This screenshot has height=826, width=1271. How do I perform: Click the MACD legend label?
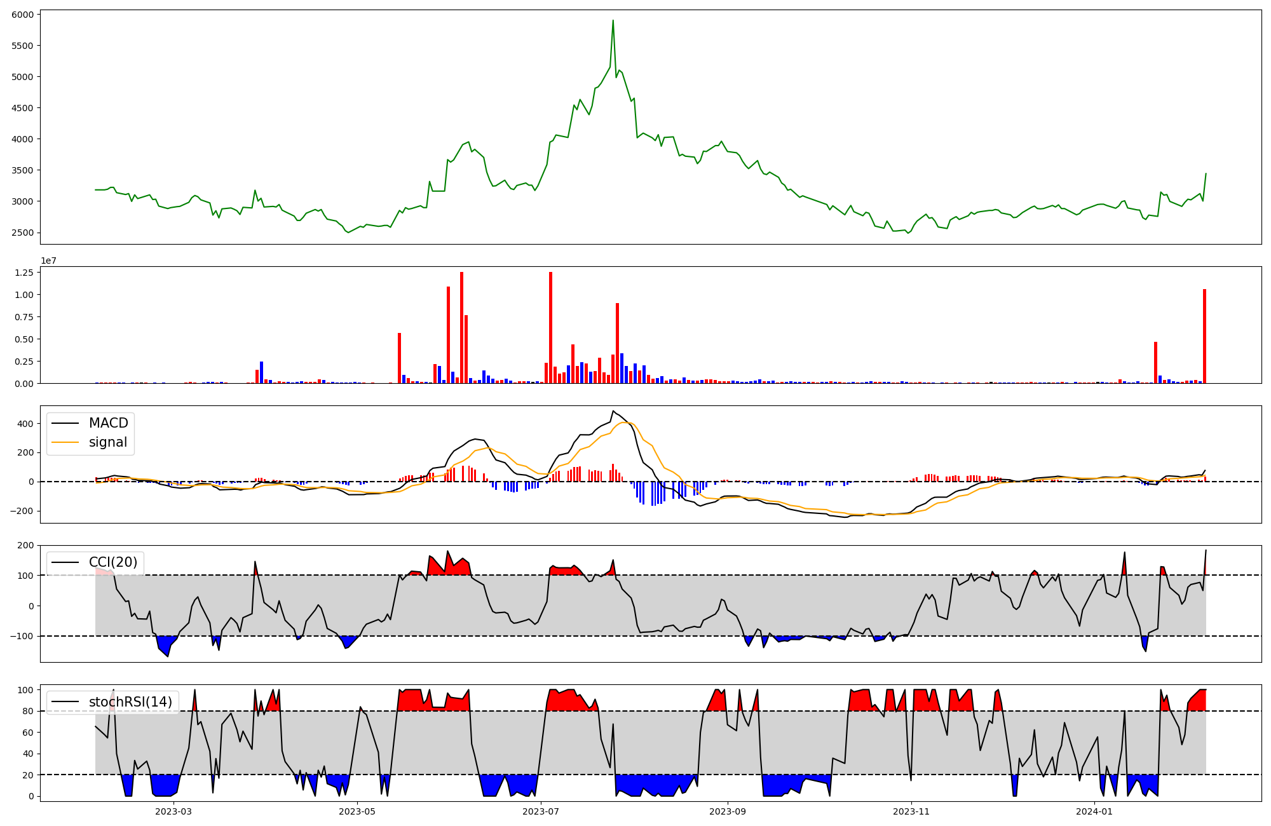pyautogui.click(x=108, y=423)
